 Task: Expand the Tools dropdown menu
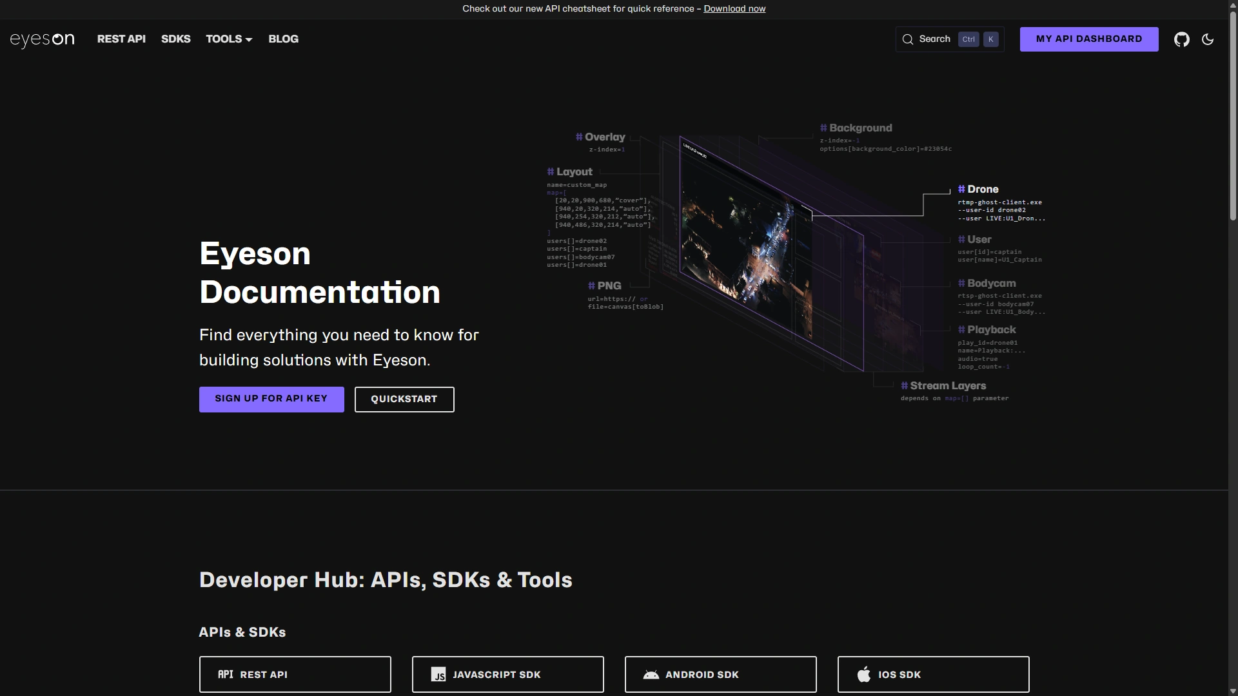coord(229,39)
